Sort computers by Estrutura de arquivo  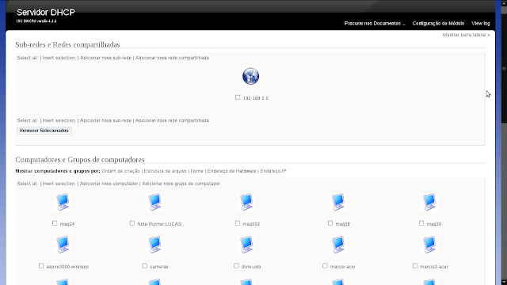[x=166, y=171]
